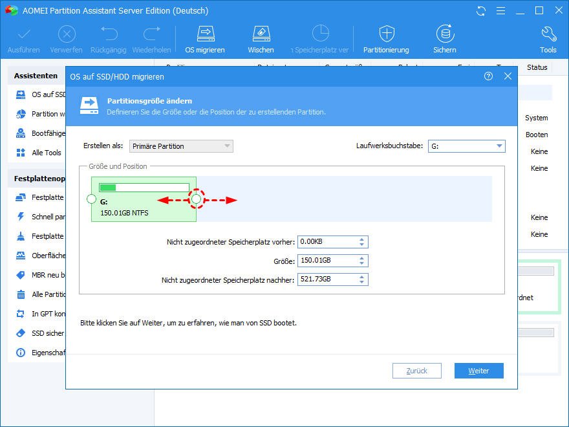This screenshot has height=427, width=569.
Task: Select In GPT konvertieren sidebar item
Action: point(41,314)
